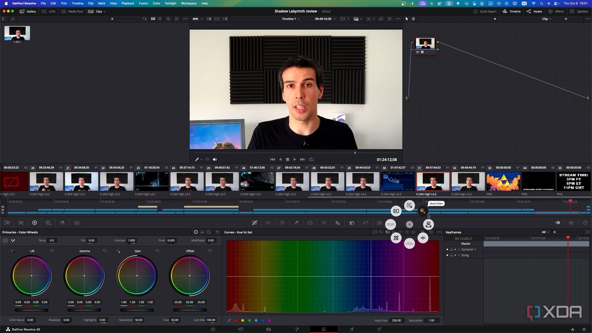The width and height of the screenshot is (592, 333).
Task: Open the Lightbox view
Action: coord(579,11)
